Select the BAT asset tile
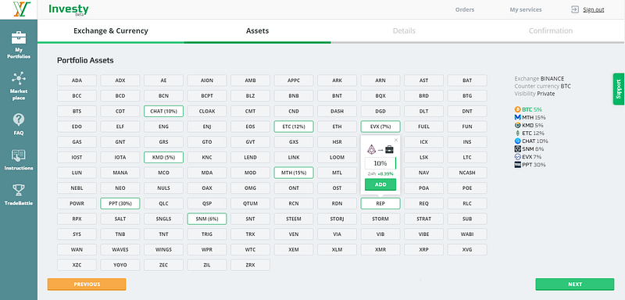 tap(467, 80)
